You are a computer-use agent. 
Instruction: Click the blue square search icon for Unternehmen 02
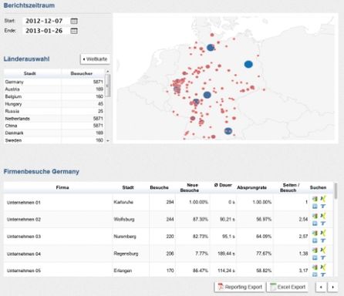[315, 224]
